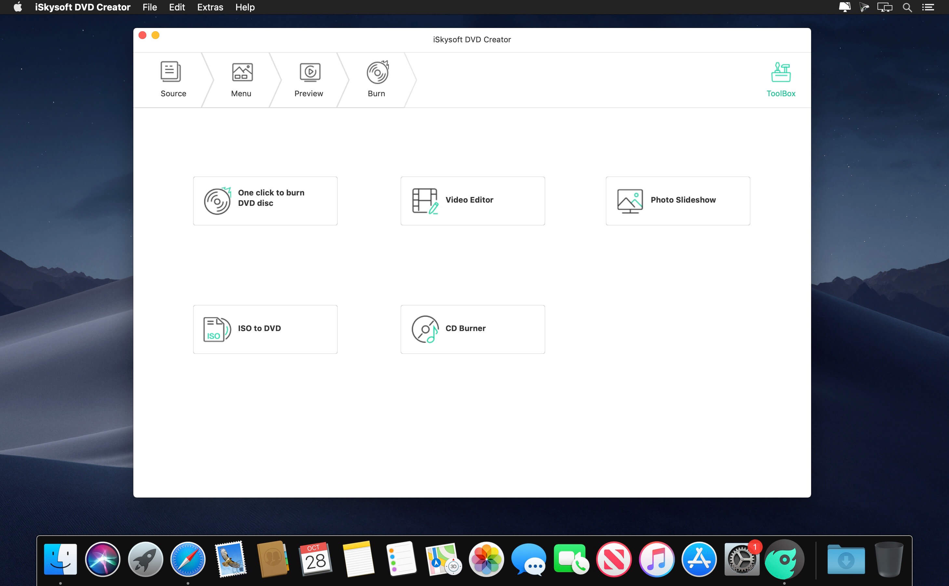Open the Source step tab
Screen dimensions: 949x586
pos(173,80)
